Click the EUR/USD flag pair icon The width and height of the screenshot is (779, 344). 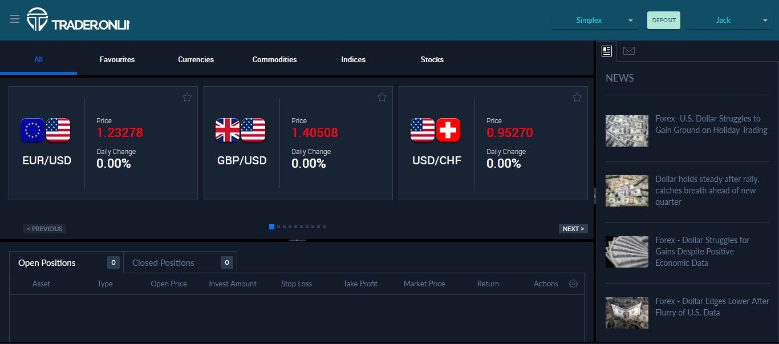pos(46,130)
